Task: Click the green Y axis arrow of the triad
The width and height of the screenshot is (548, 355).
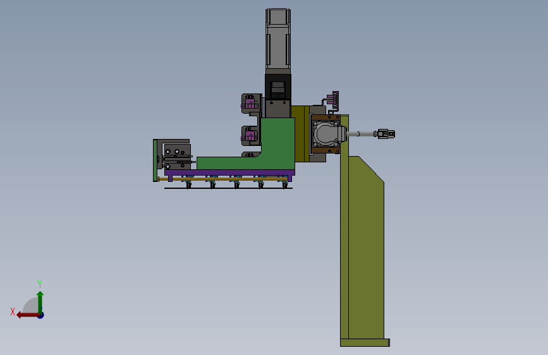Action: [40, 301]
